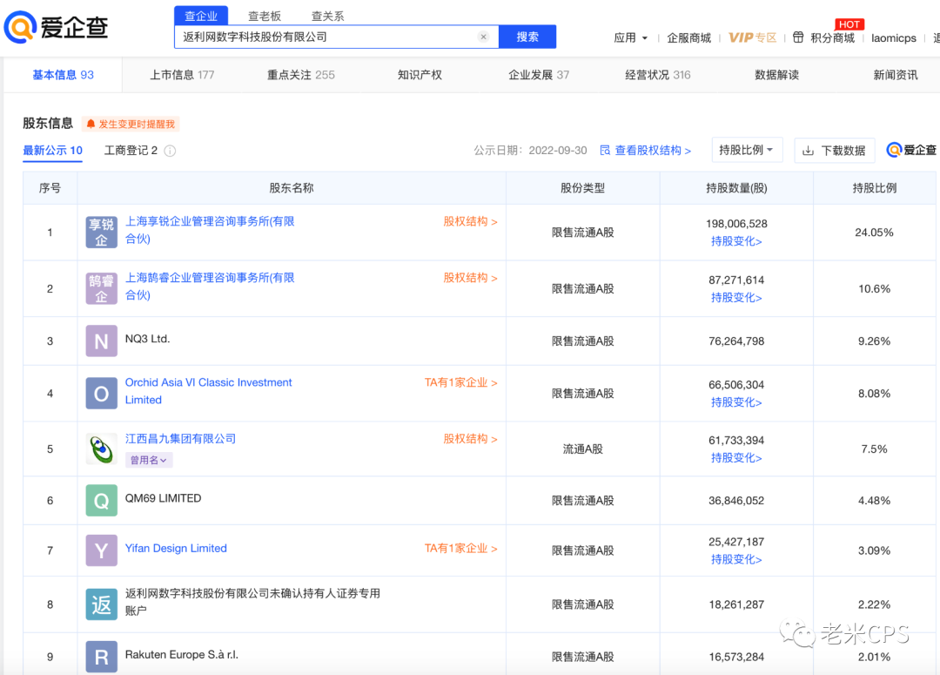This screenshot has width=940, height=675.
Task: Click the 持股数量(股) column header
Action: point(736,188)
